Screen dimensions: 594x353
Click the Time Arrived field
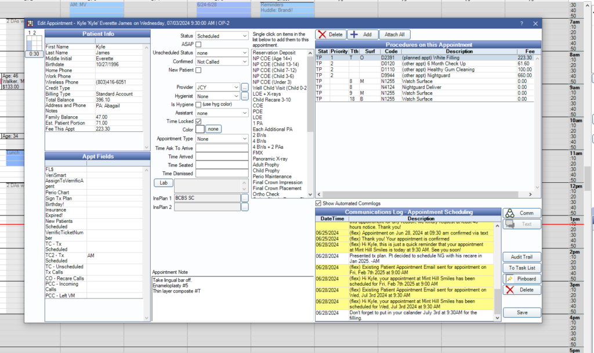click(222, 156)
